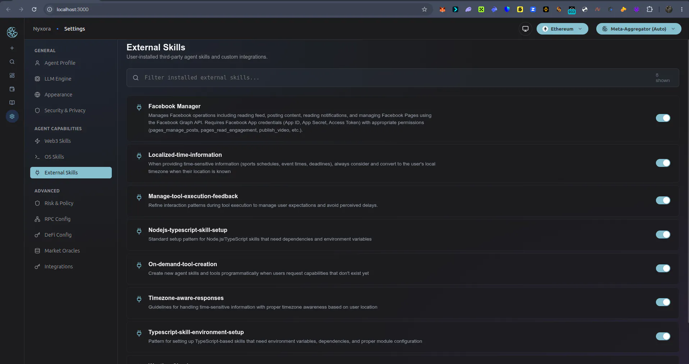
Task: Select the settings gear icon in left rail
Action: (12, 116)
